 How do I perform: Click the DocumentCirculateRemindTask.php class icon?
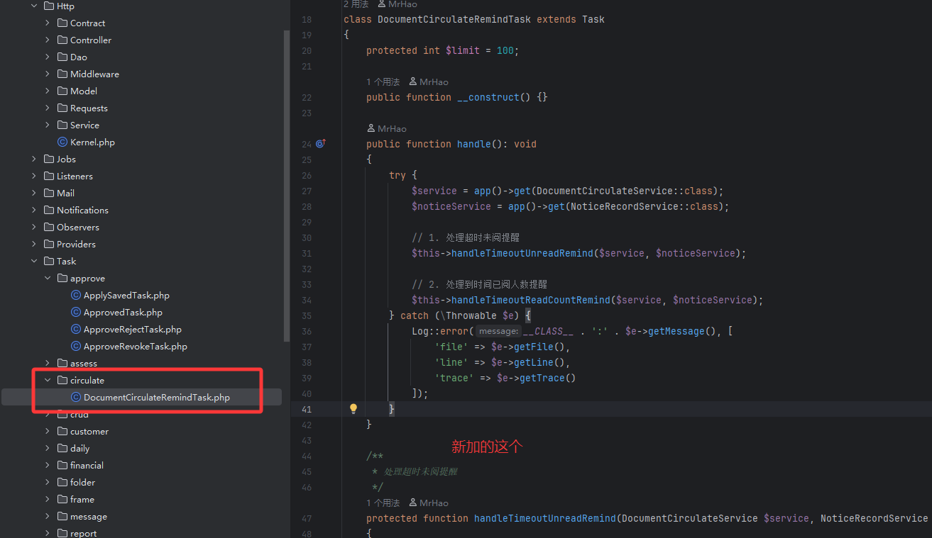[76, 398]
